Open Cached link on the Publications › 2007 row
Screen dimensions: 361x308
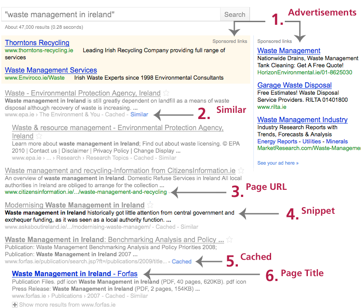pyautogui.click(x=115, y=296)
